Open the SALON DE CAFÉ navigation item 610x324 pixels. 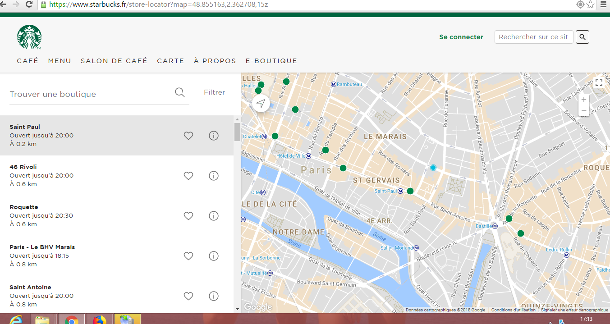tap(114, 61)
